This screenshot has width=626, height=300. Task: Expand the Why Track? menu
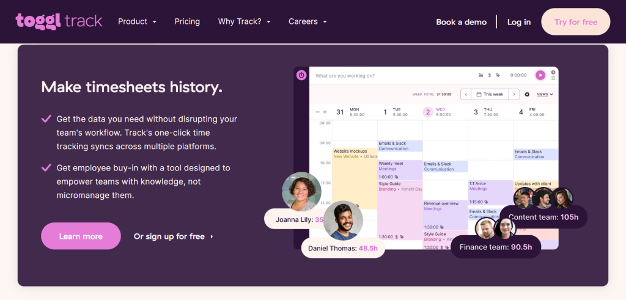click(x=244, y=21)
